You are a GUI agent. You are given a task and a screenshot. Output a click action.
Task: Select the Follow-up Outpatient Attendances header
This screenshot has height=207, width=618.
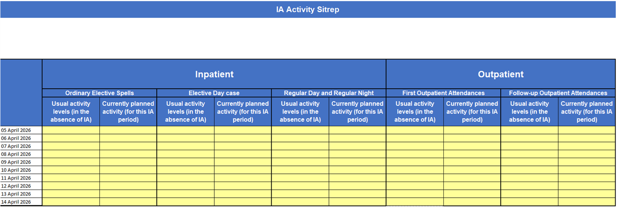(x=558, y=93)
